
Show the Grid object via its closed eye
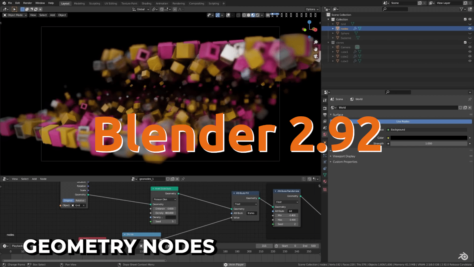point(470,24)
